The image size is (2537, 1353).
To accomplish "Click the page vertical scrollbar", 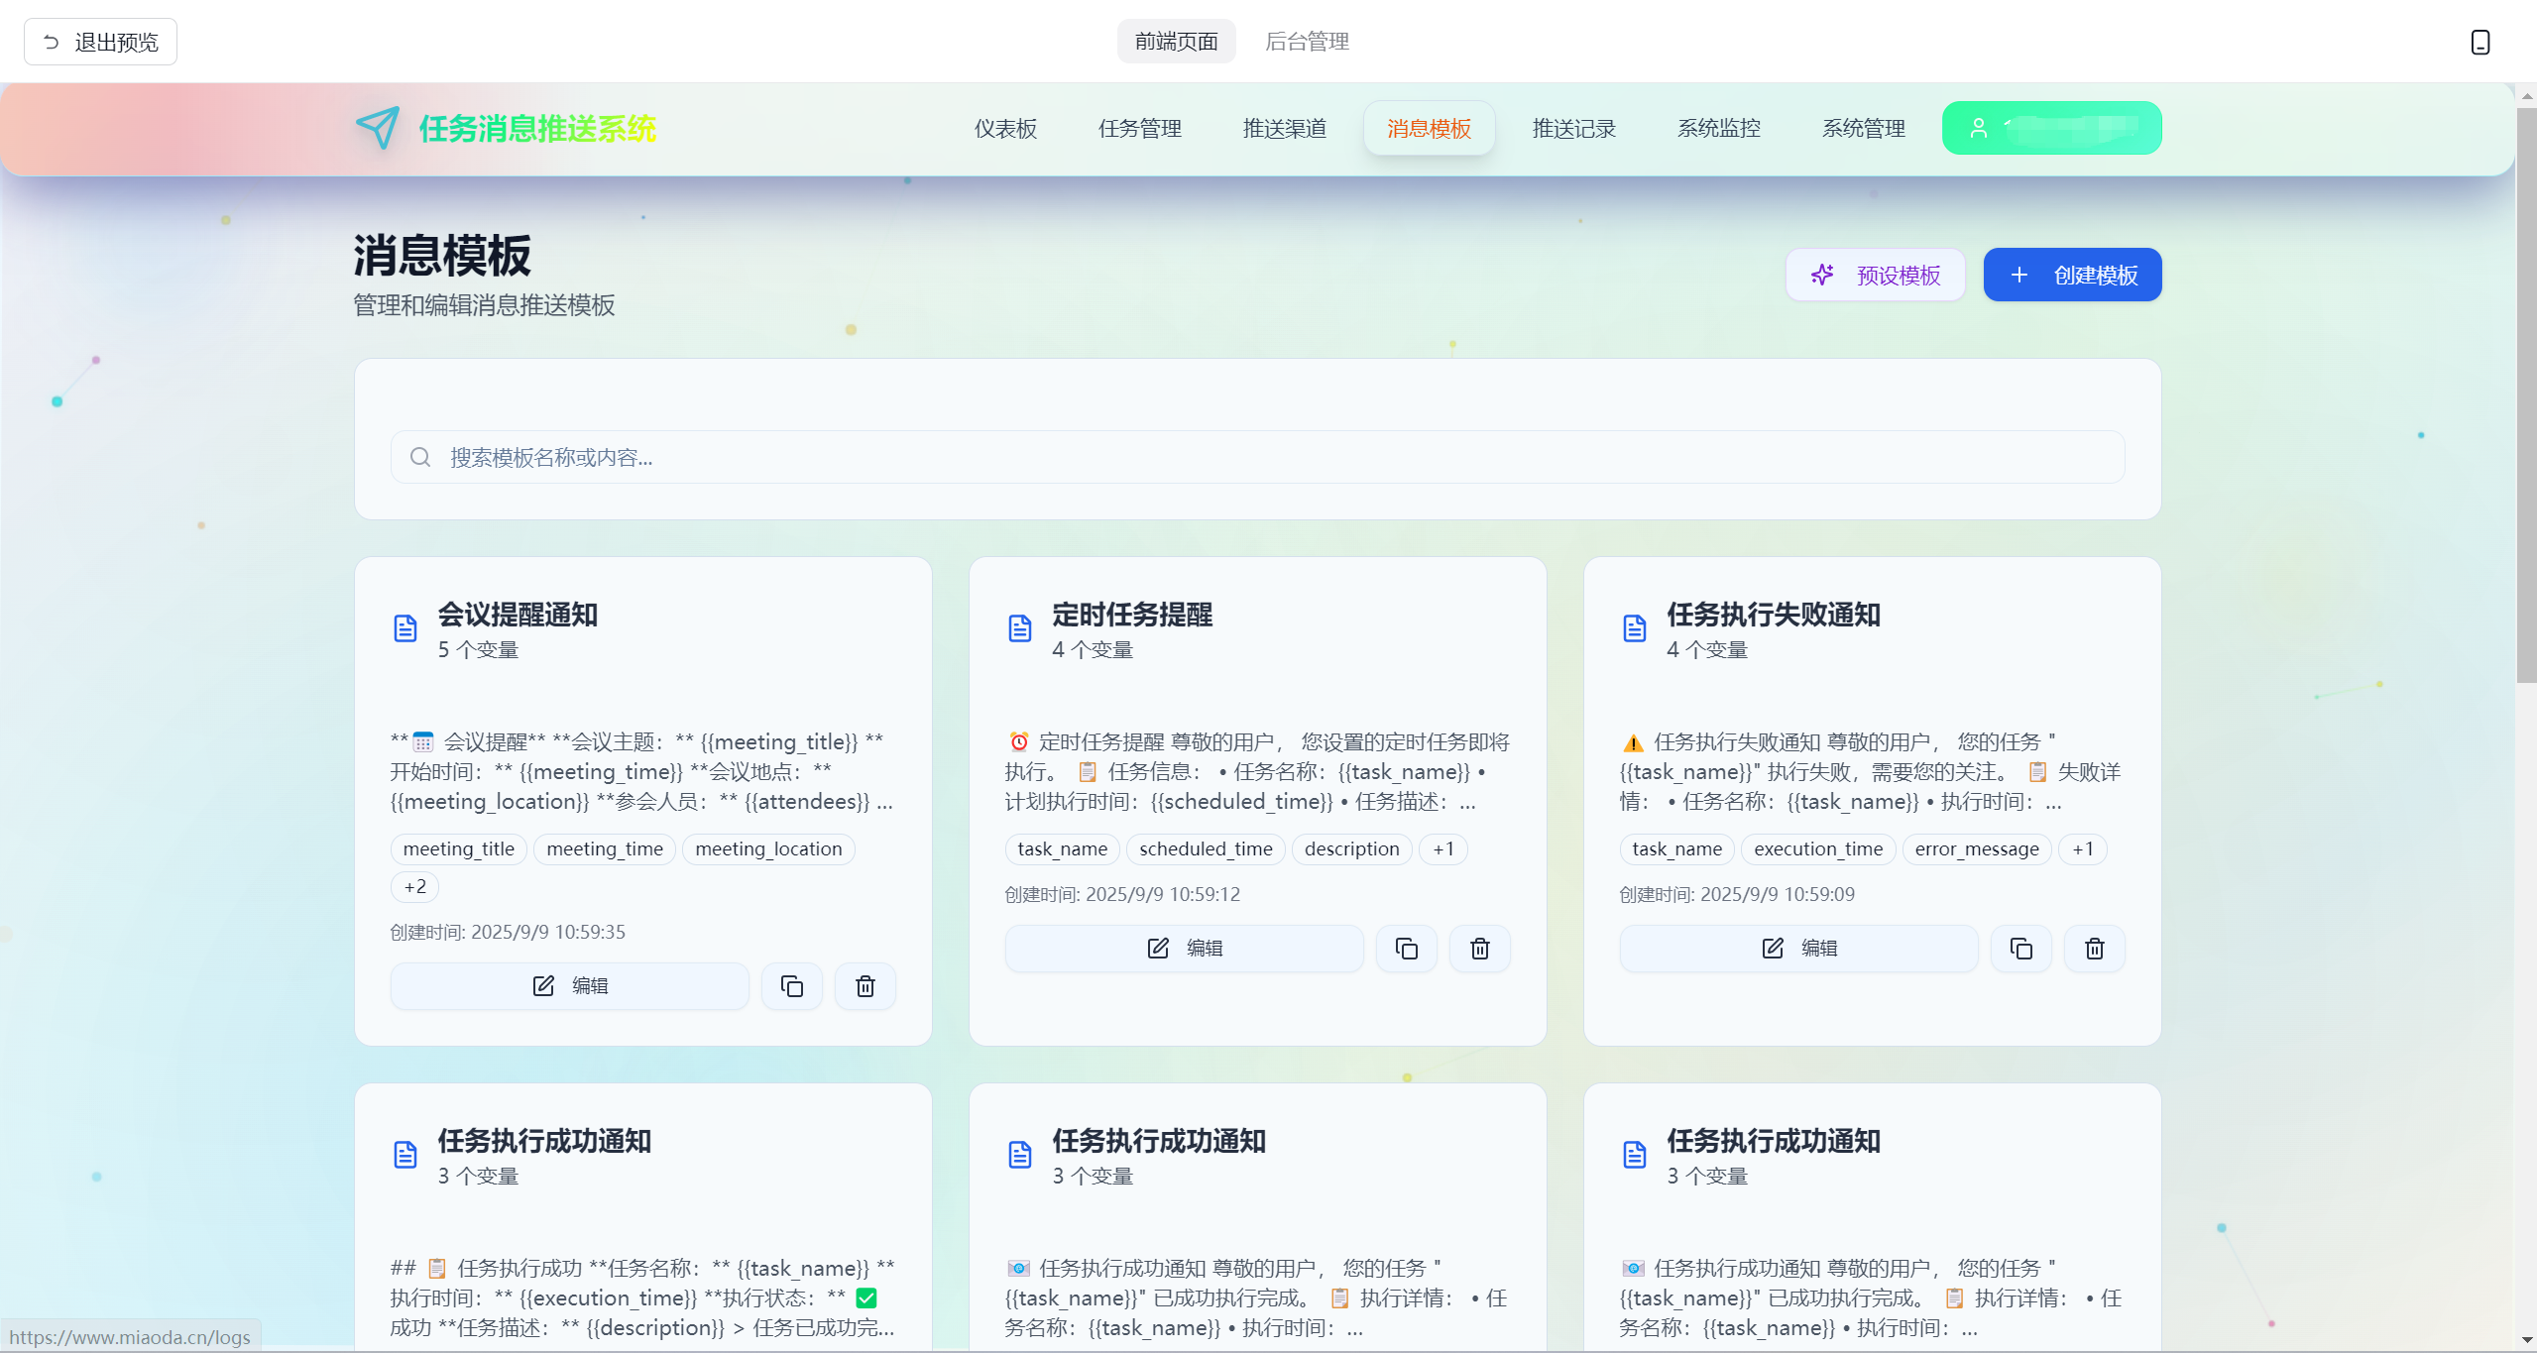I will [x=2525, y=396].
